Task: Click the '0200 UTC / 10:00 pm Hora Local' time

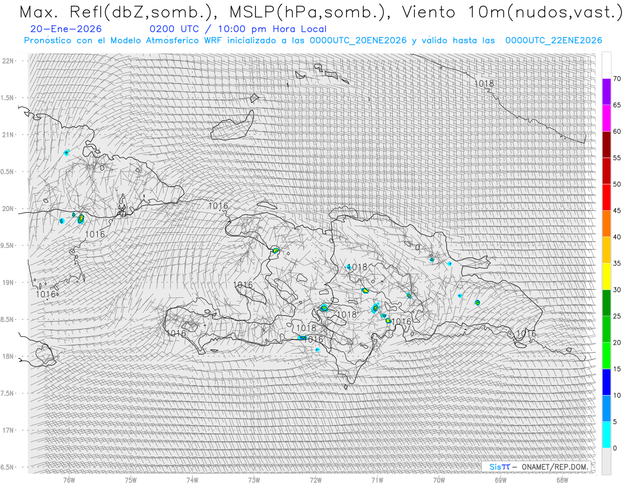Action: pos(238,29)
